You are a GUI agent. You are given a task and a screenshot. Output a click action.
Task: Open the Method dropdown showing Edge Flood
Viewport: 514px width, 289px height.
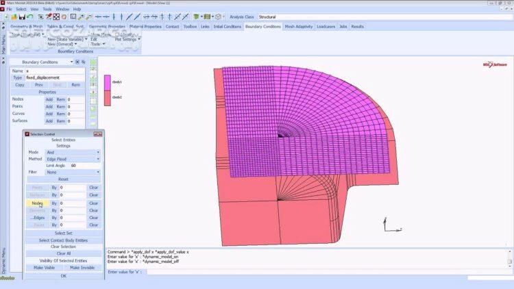click(73, 159)
